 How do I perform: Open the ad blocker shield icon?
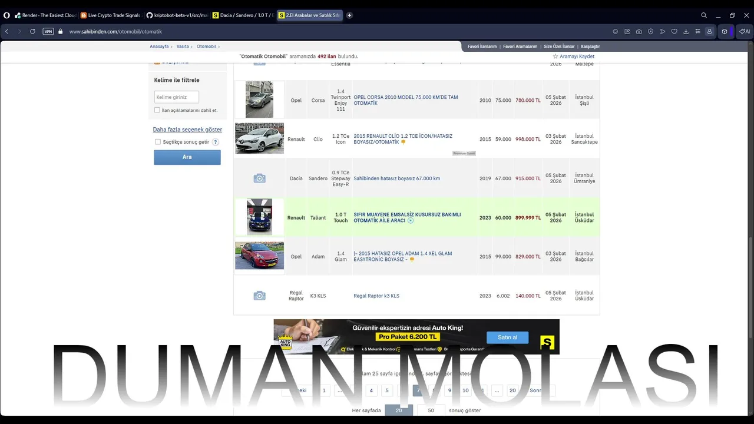coord(651,31)
